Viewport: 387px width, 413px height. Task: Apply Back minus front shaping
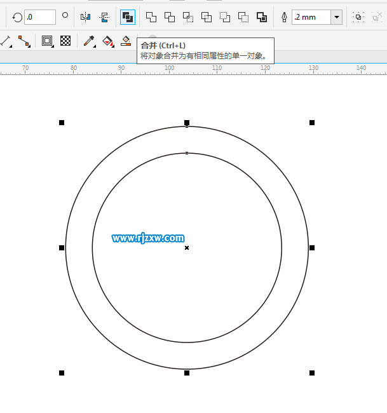pyautogui.click(x=243, y=17)
